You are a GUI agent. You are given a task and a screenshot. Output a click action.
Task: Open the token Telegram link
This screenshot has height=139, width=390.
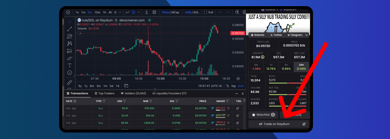click(x=295, y=35)
